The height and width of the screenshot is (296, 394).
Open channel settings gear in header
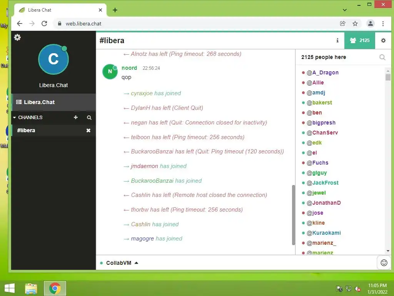coord(383,40)
